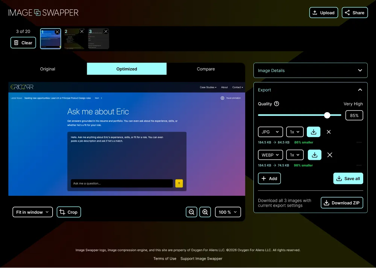This screenshot has width=376, height=268.
Task: Activate the Crop tool
Action: pos(69,212)
